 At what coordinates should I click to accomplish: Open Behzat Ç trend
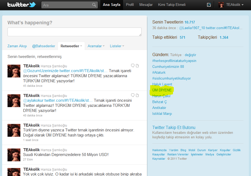[160, 102]
